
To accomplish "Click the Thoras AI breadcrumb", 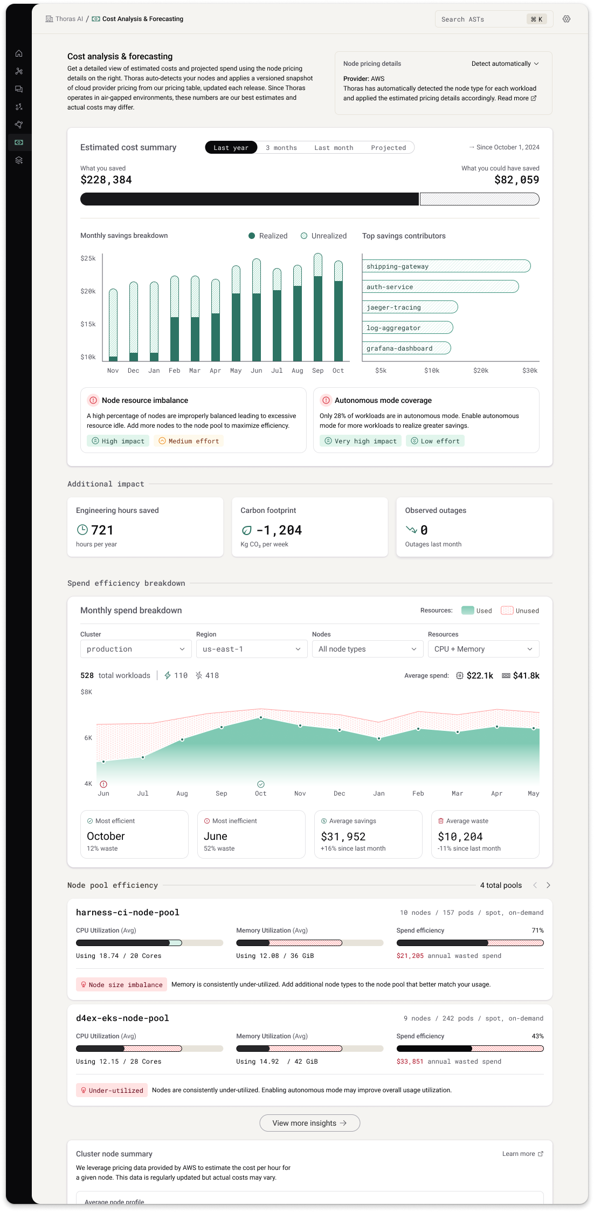I will click(69, 19).
